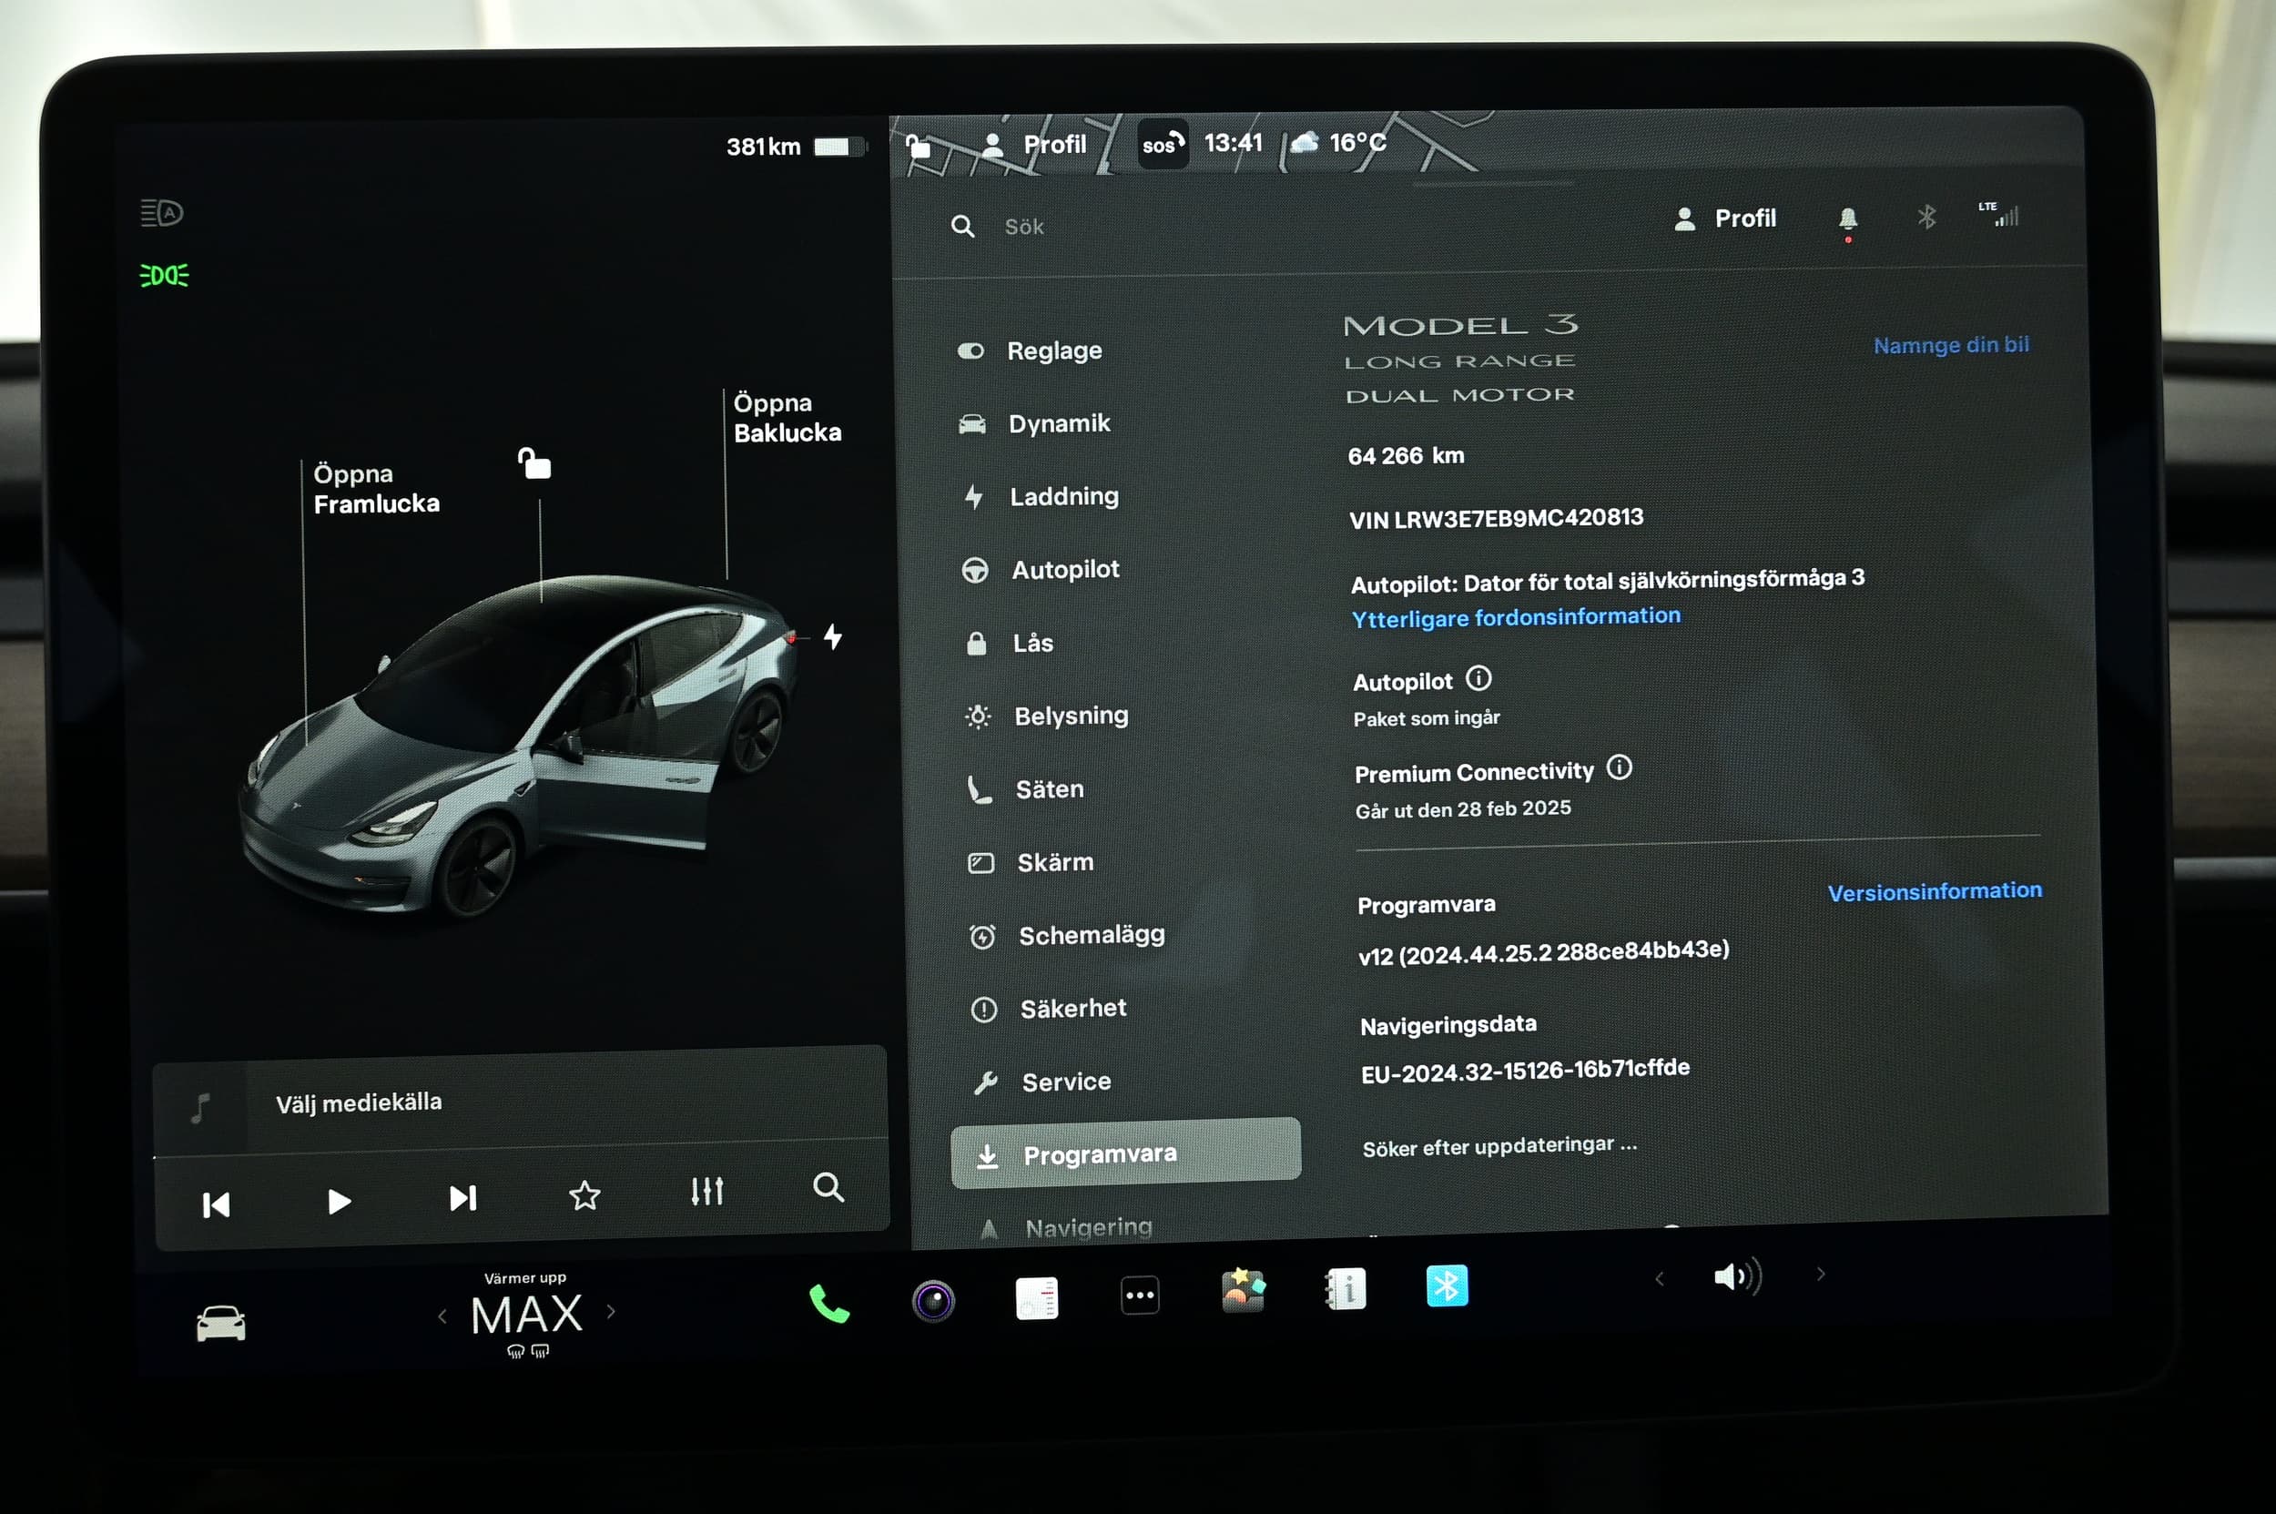Open the Toybox app icon
This screenshot has width=2276, height=1514.
tap(1243, 1291)
